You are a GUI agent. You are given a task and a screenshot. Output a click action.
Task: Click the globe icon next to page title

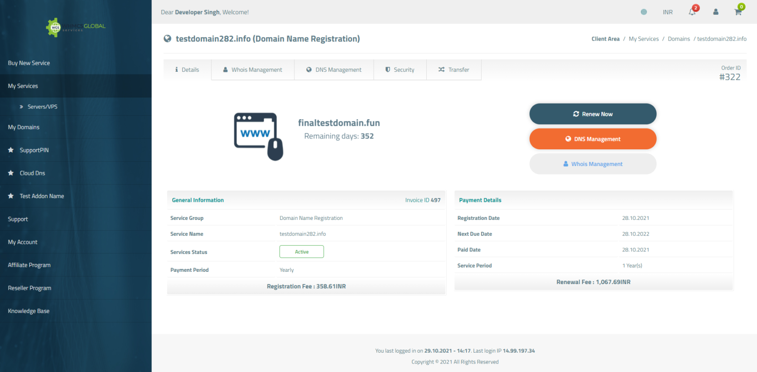pos(167,39)
